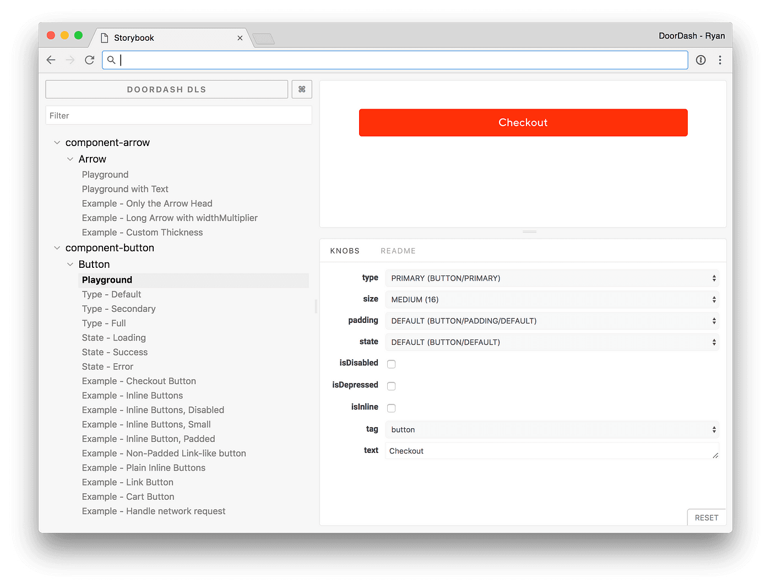771x588 pixels.
Task: Open the Arrow Playground story
Action: 105,175
